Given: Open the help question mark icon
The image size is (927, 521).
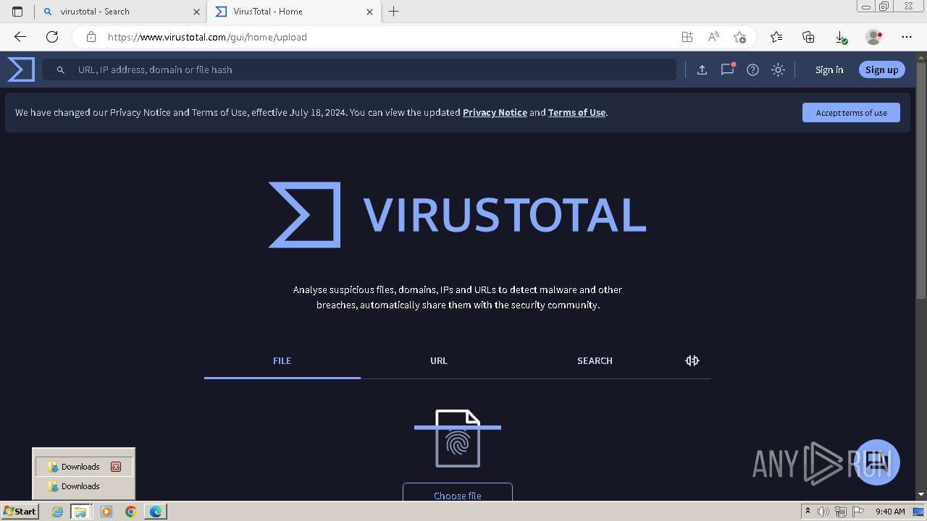Looking at the screenshot, I should tap(752, 69).
